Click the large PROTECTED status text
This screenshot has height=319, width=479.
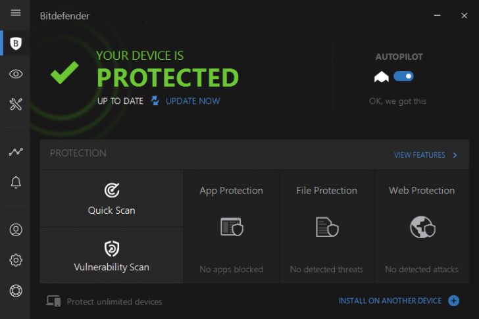coord(168,78)
